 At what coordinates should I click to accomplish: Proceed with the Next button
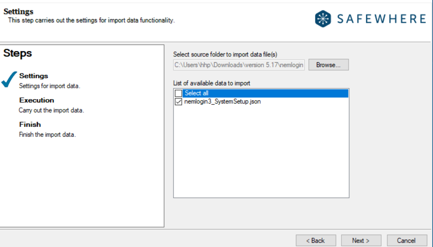point(361,240)
